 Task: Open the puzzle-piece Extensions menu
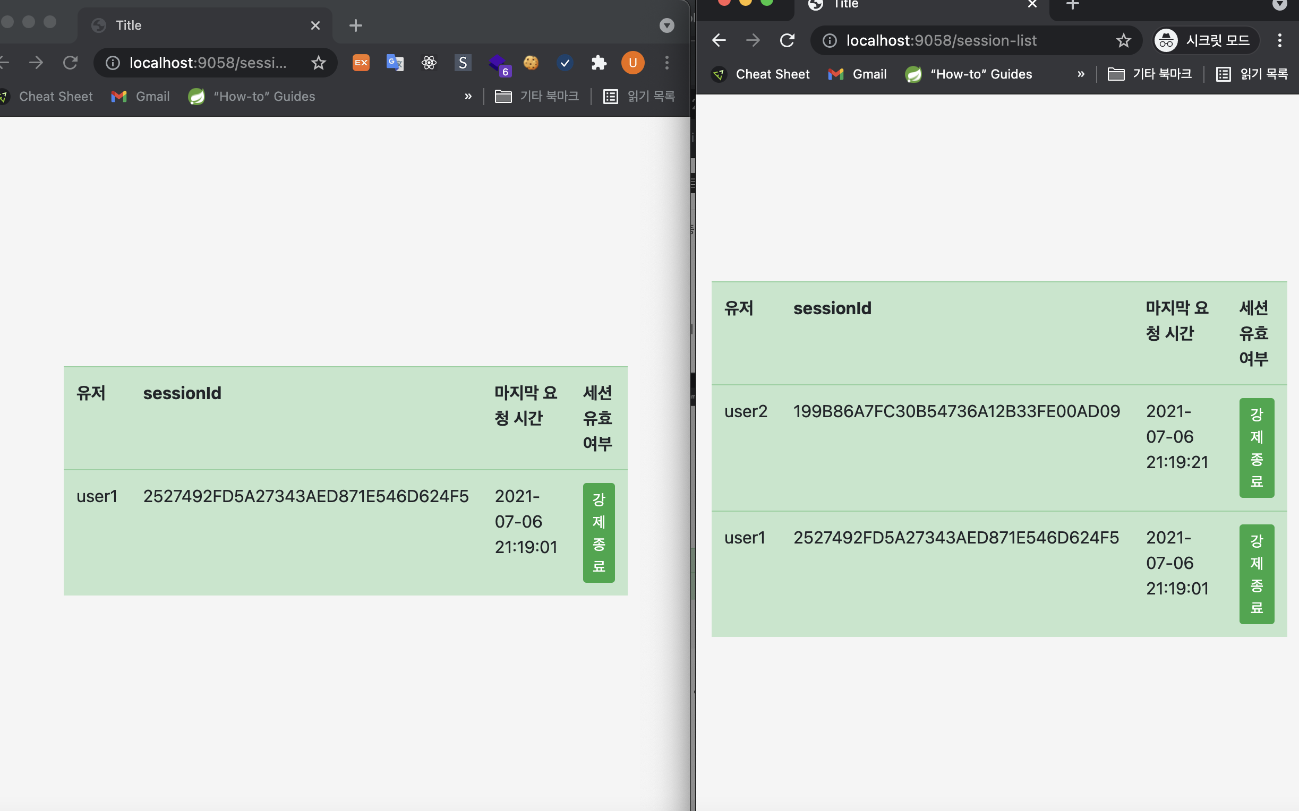[599, 63]
